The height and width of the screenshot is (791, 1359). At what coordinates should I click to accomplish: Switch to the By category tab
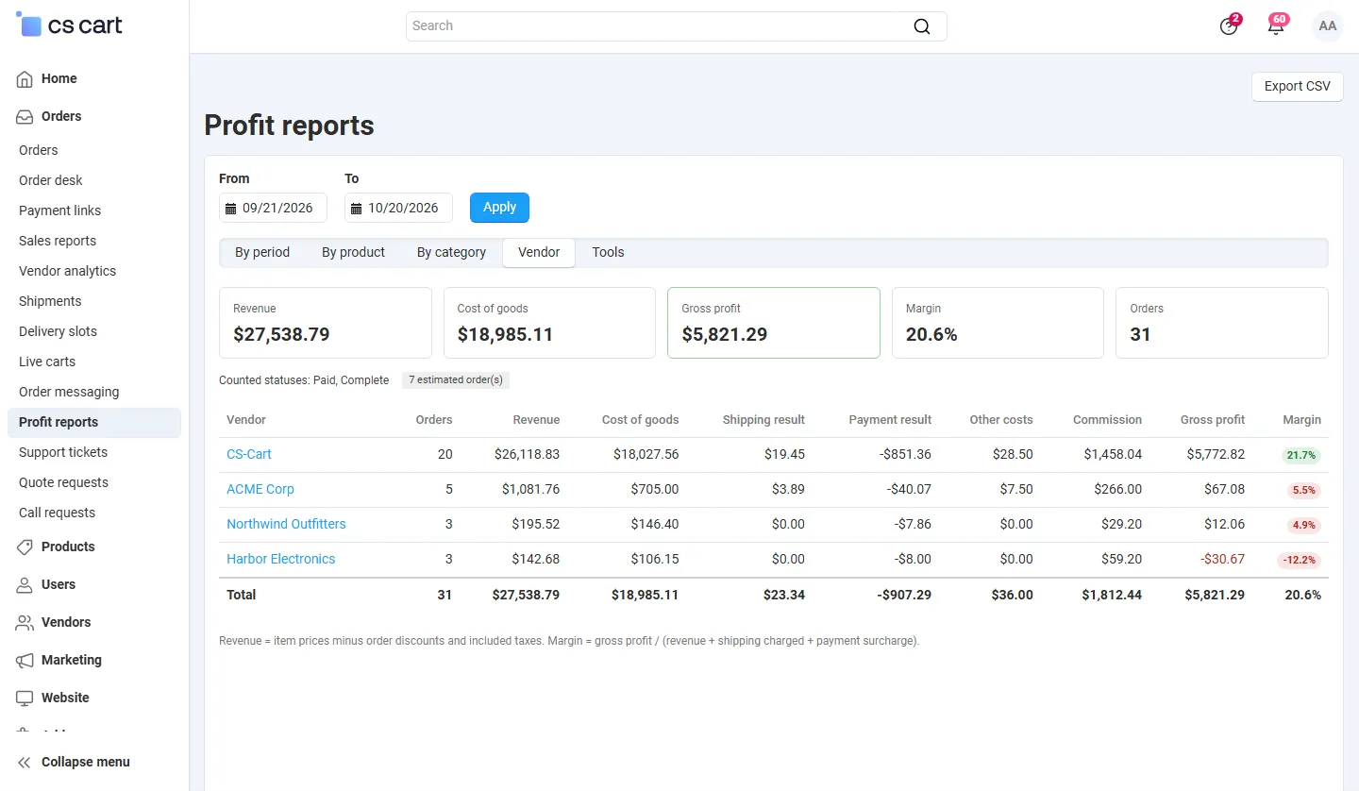pyautogui.click(x=451, y=253)
